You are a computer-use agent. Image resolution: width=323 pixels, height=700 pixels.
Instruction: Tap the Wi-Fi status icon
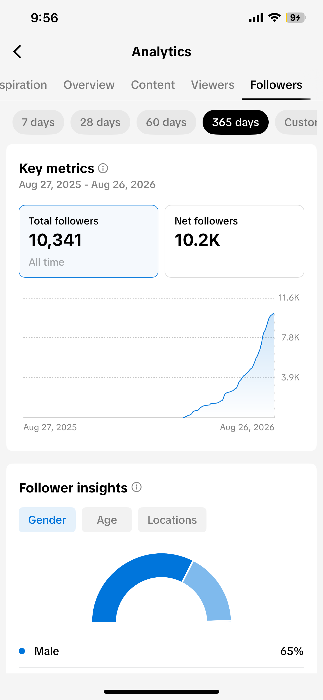(x=274, y=18)
